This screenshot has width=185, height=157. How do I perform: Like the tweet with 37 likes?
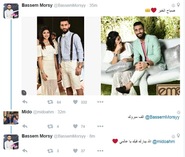coord(75,151)
